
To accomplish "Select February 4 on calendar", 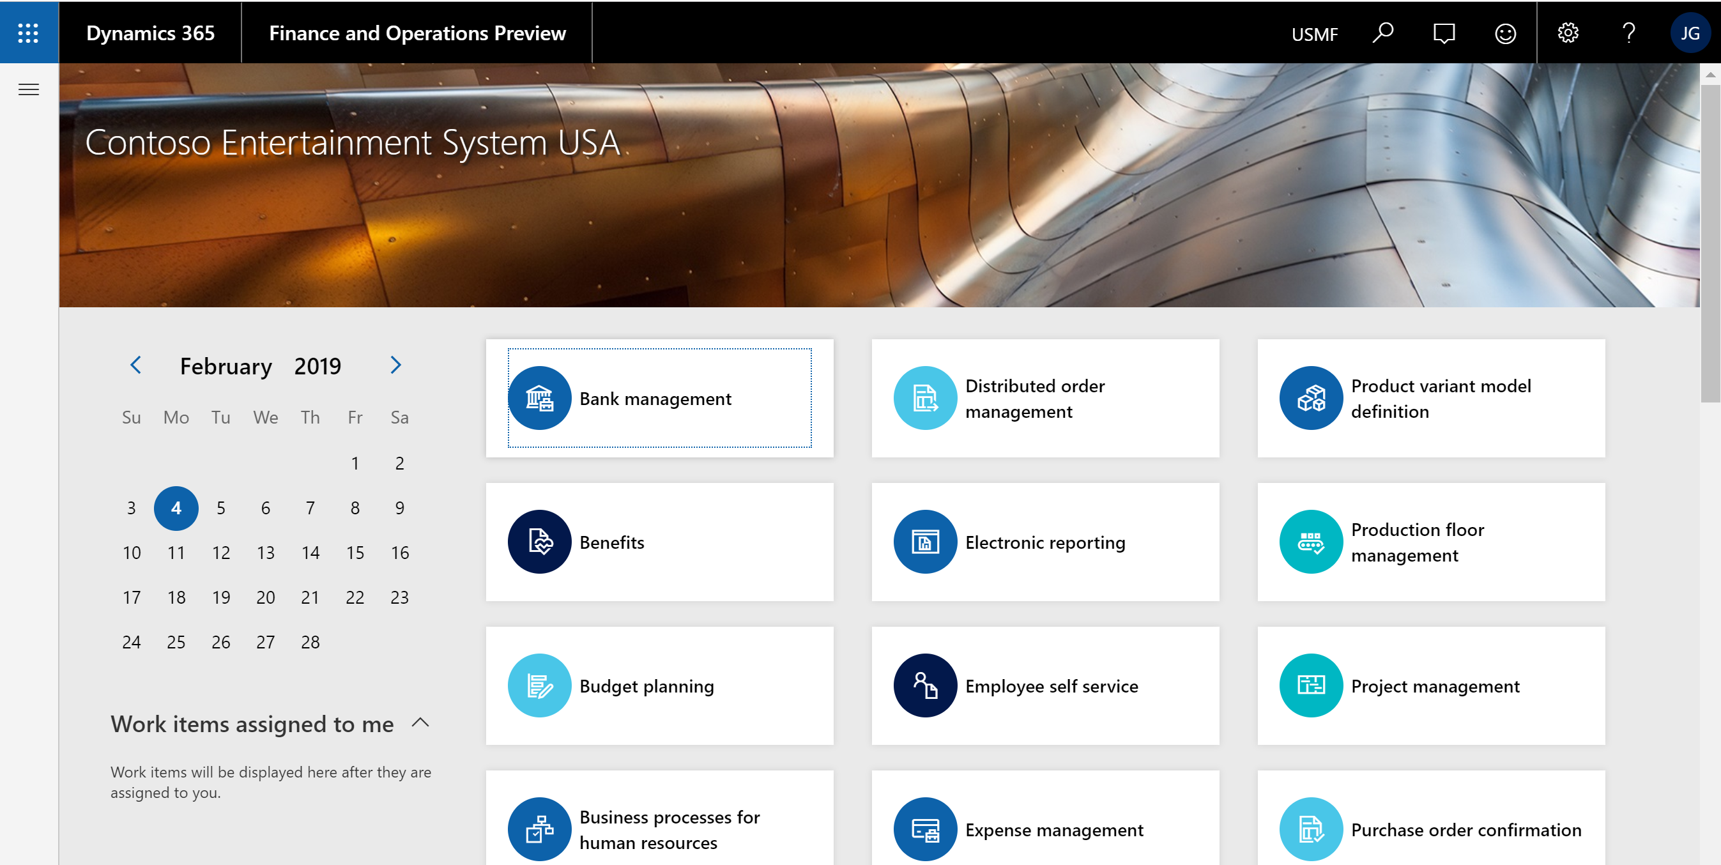I will click(x=176, y=507).
